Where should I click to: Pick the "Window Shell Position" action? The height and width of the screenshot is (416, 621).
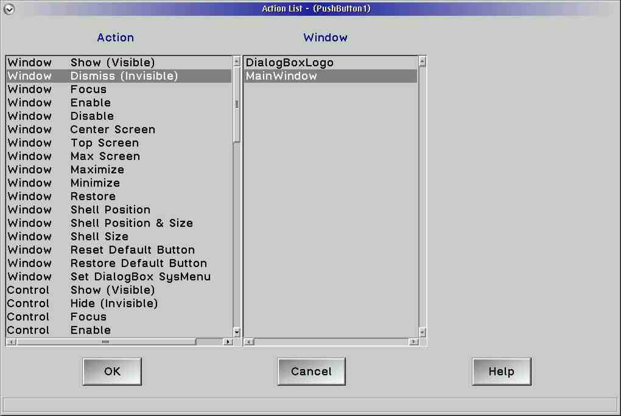119,210
